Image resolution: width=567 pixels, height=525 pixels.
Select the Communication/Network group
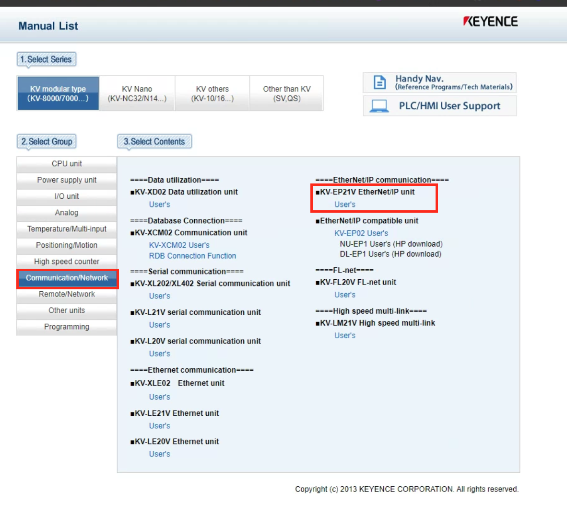coord(67,278)
